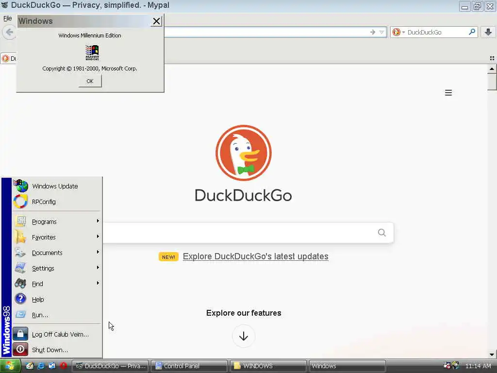Image resolution: width=497 pixels, height=373 pixels.
Task: Select the DuckDuckGo browser tab
Action: tap(9, 58)
